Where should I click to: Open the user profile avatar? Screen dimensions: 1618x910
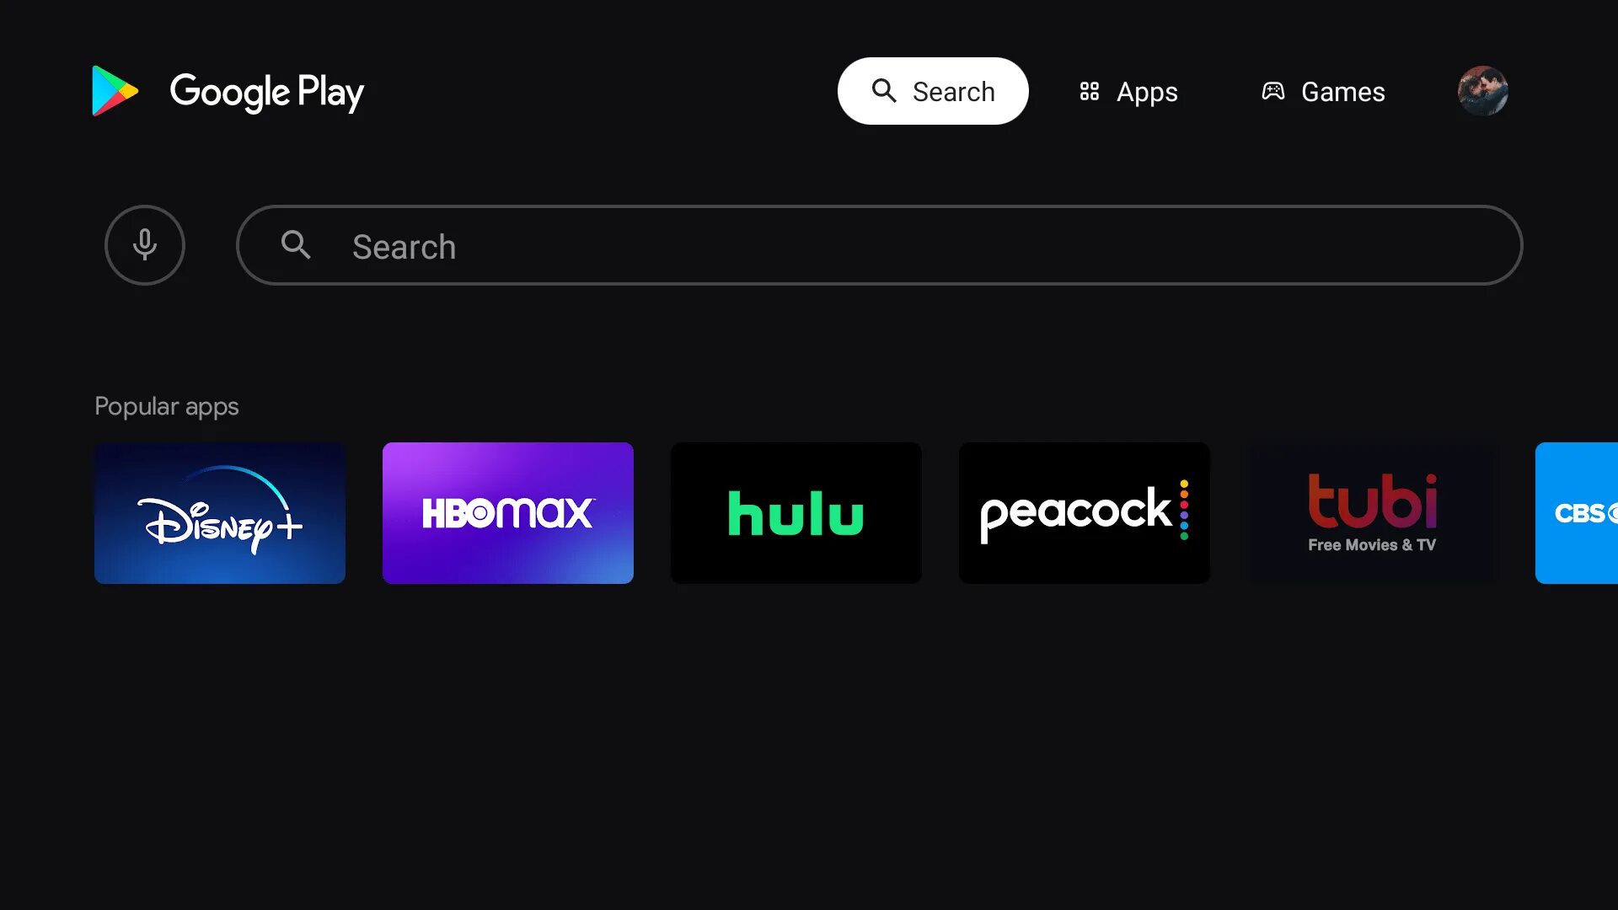coord(1483,91)
